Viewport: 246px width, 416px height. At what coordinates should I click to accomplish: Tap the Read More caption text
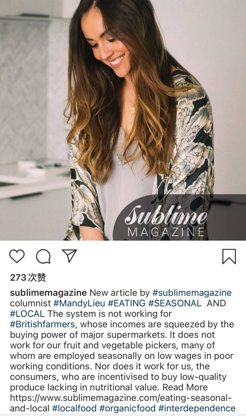[x=185, y=387]
